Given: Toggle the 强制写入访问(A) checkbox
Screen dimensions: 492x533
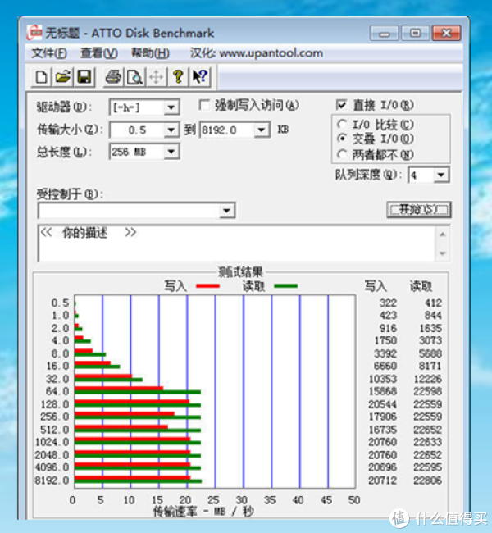Looking at the screenshot, I should 204,105.
